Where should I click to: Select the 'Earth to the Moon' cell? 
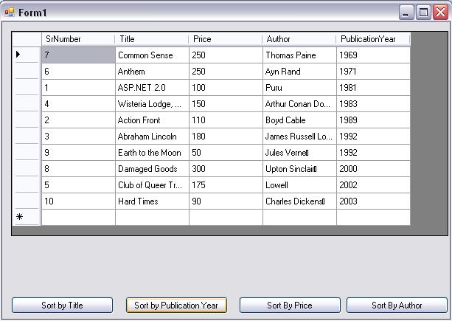tap(152, 153)
